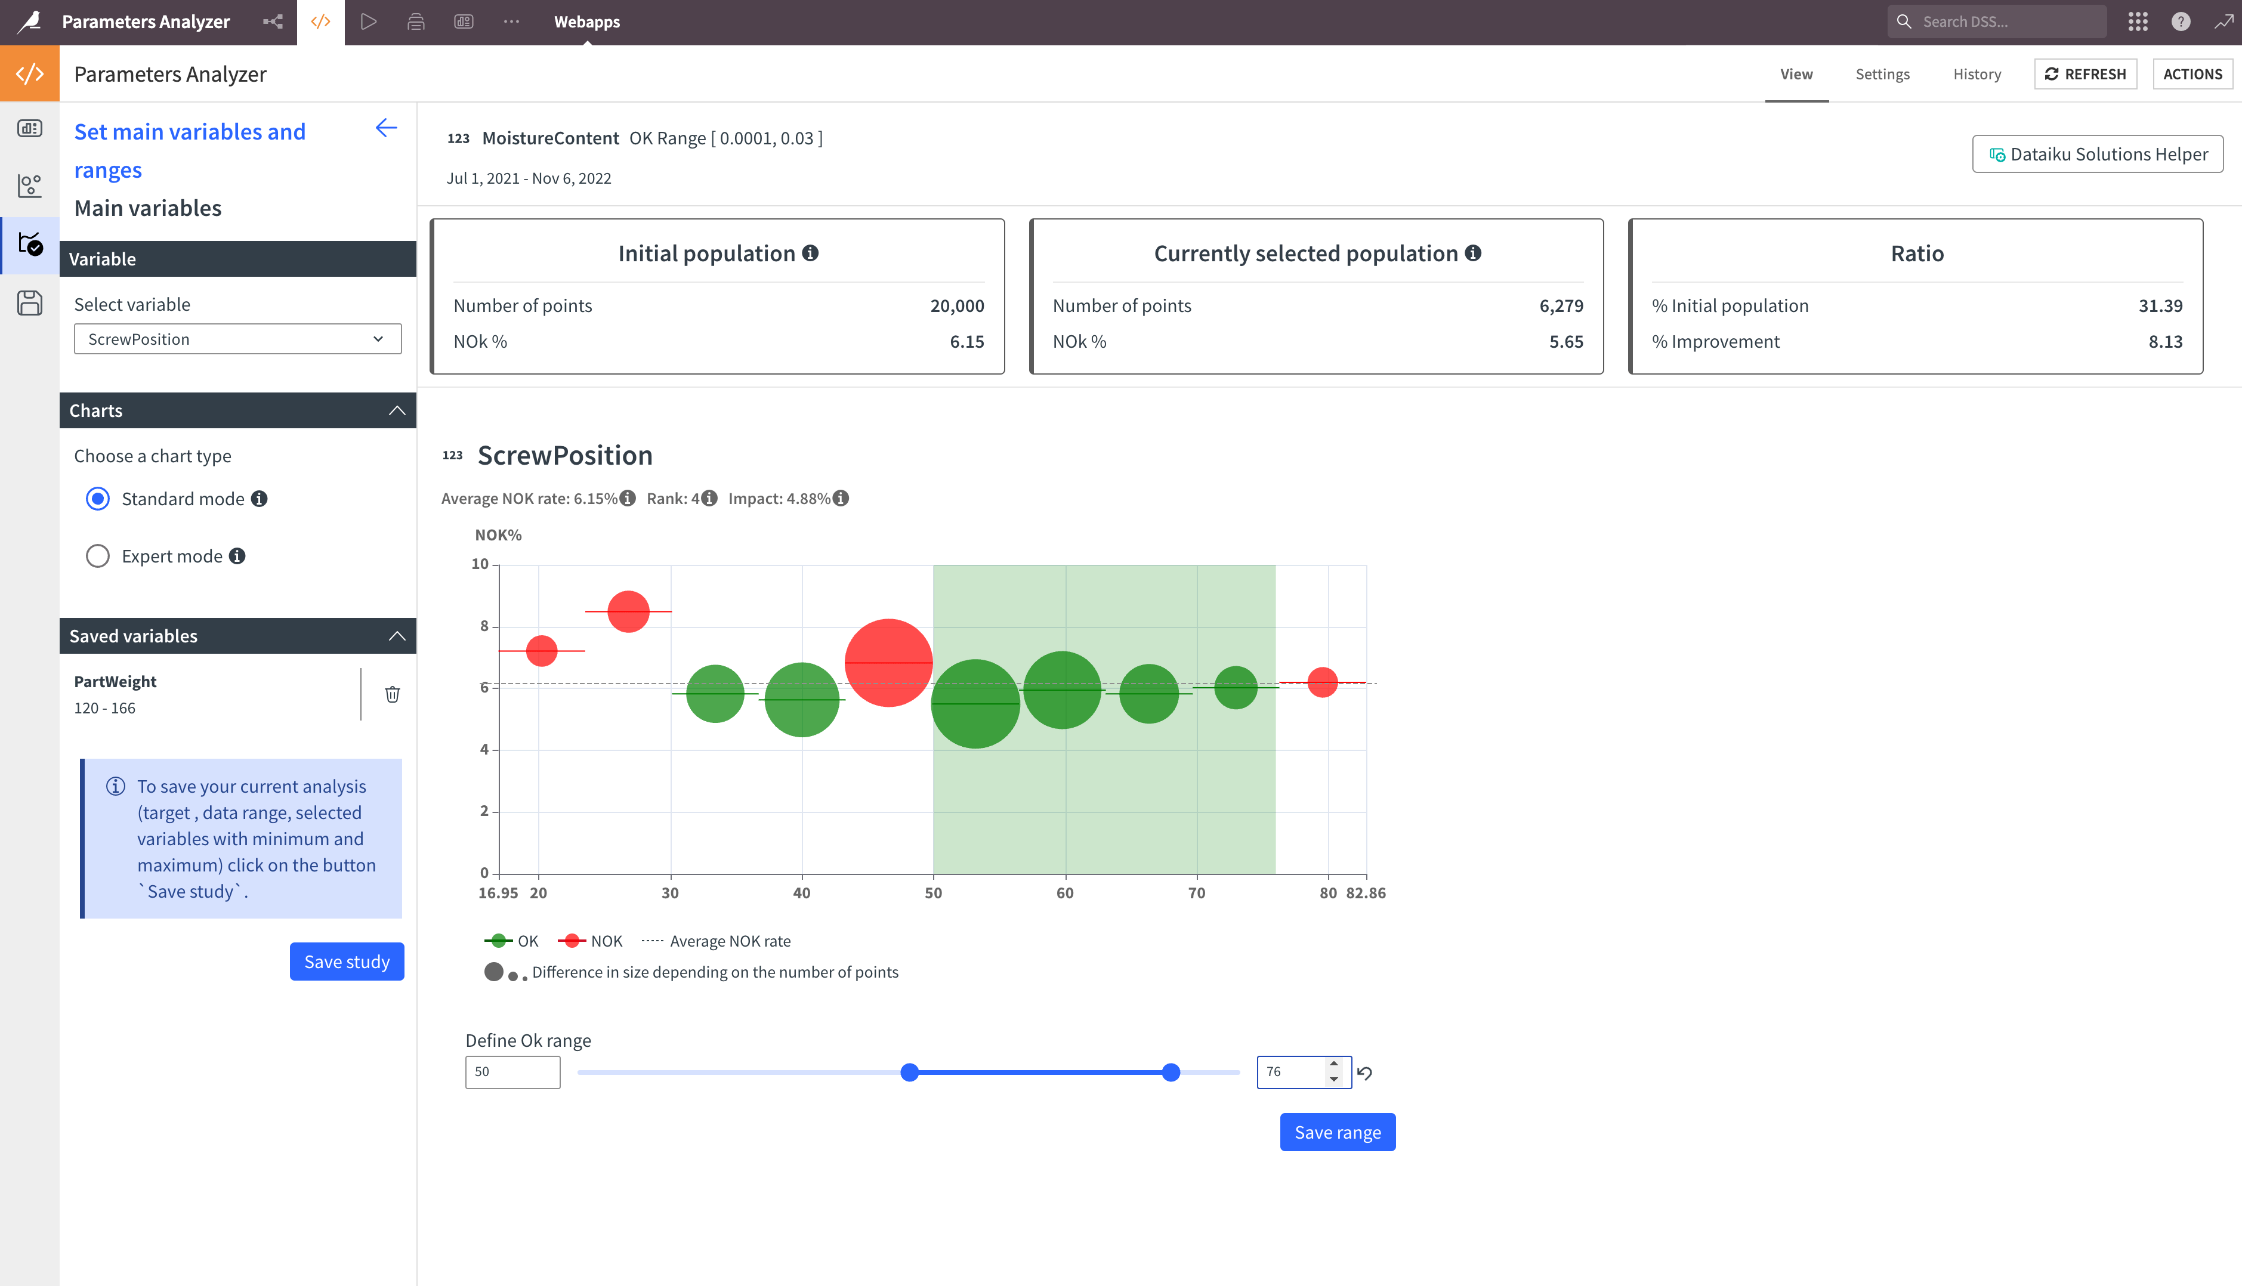This screenshot has width=2242, height=1286.
Task: Click the flow icon in top bar
Action: (273, 21)
